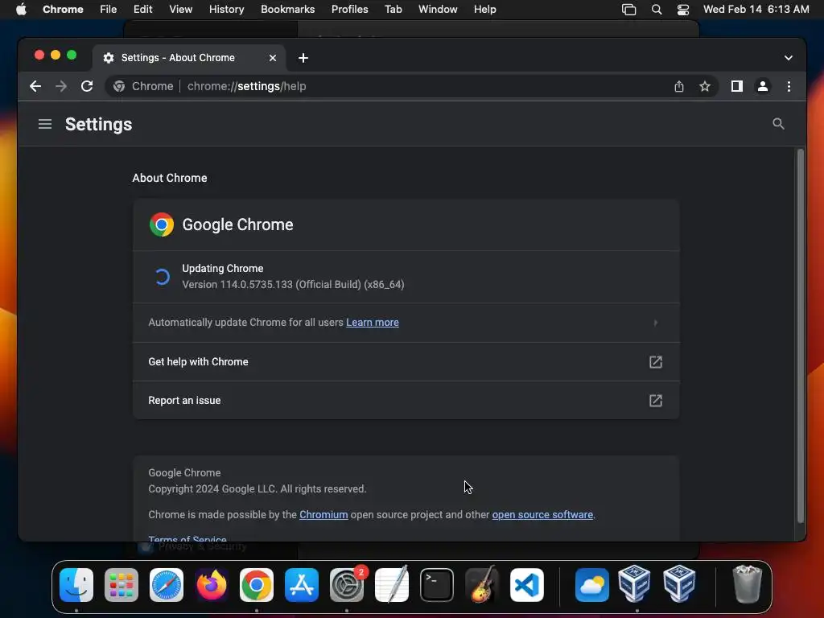Open the Bookmarks menu
The width and height of the screenshot is (824, 618).
pyautogui.click(x=287, y=10)
